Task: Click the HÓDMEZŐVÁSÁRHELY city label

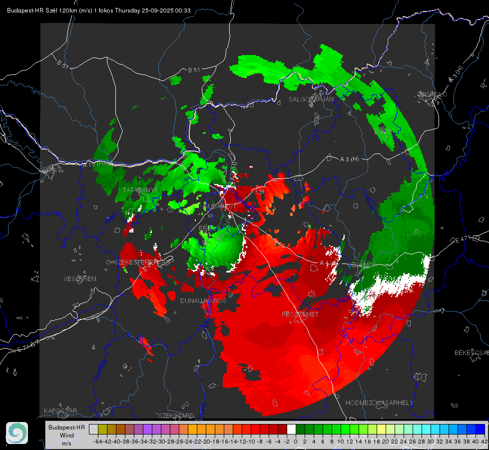Action: 379,403
